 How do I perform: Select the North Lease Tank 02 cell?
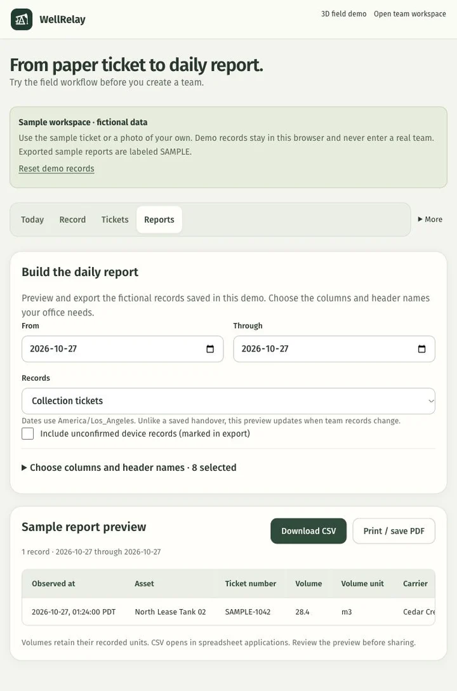[x=170, y=612]
